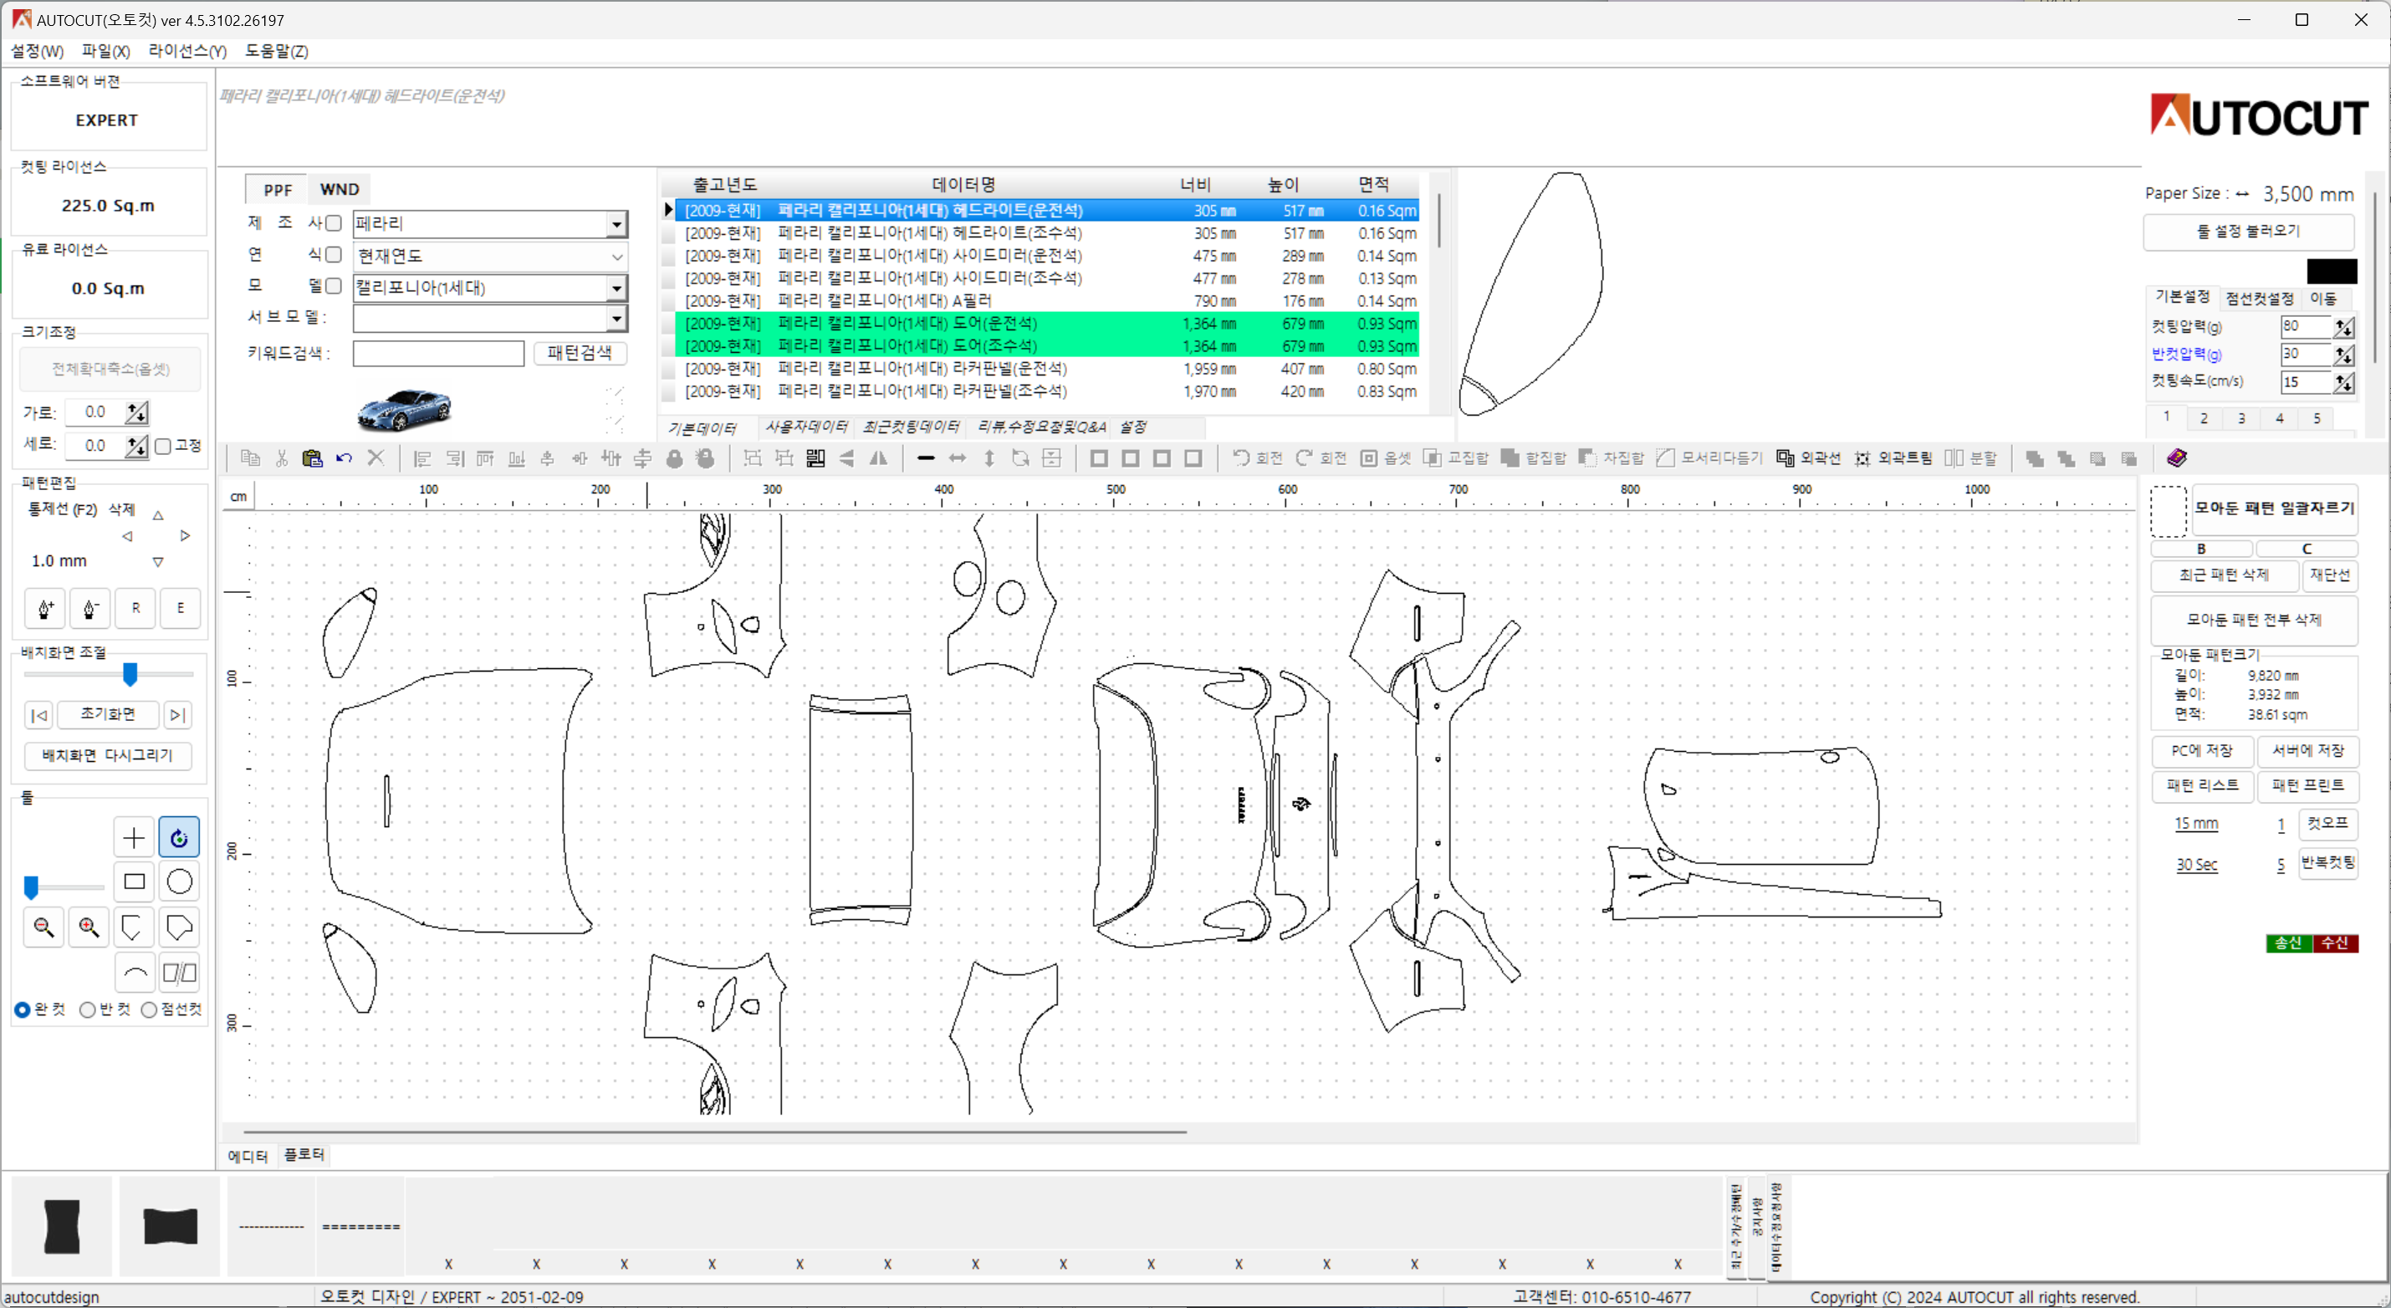Click the paste clipboard icon
Viewport: 2391px width, 1308px height.
[x=313, y=457]
